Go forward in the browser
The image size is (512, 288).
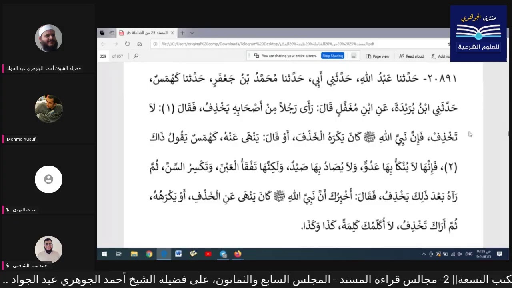(x=115, y=44)
